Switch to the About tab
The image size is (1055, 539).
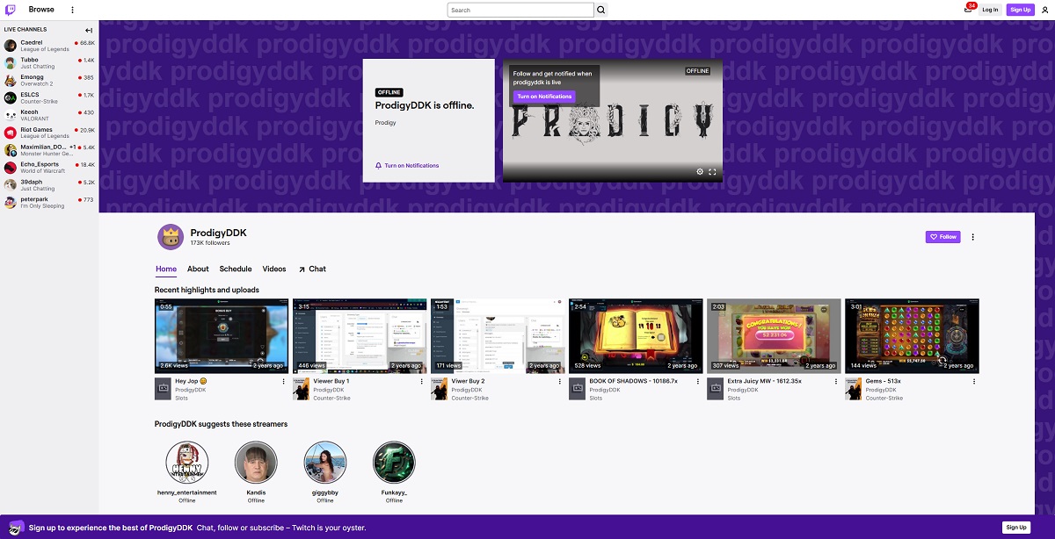pos(198,269)
